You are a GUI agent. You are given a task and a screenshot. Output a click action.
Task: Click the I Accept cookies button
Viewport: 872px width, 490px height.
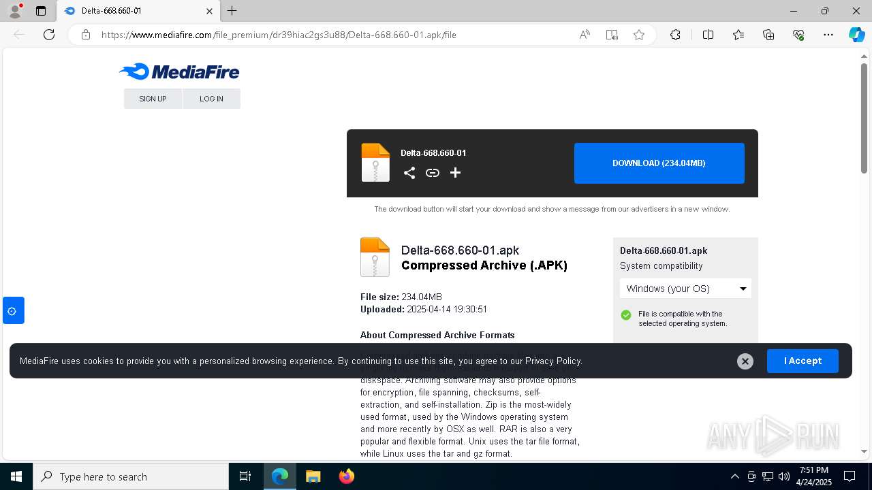[x=803, y=361]
